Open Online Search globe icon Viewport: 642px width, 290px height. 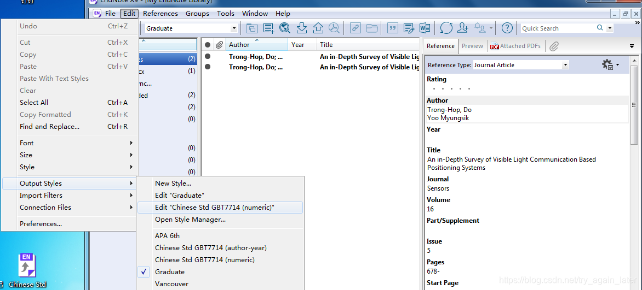[x=284, y=28]
